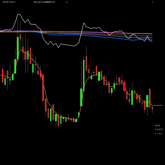
Task: Select the "68.85" price value
Action: click(157, 125)
